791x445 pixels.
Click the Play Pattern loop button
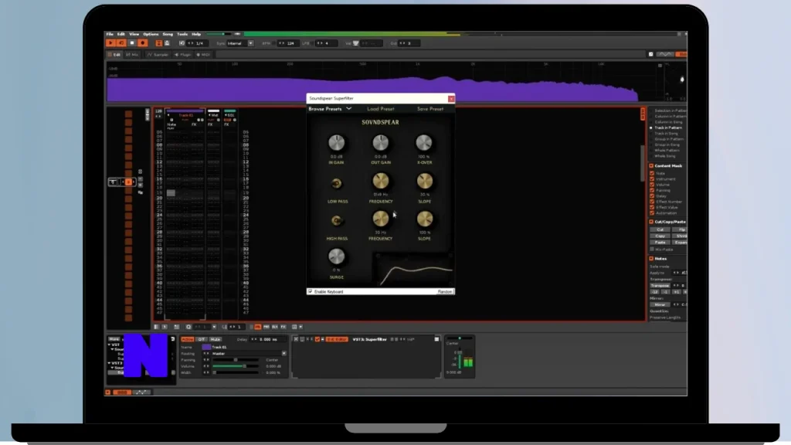pyautogui.click(x=121, y=43)
